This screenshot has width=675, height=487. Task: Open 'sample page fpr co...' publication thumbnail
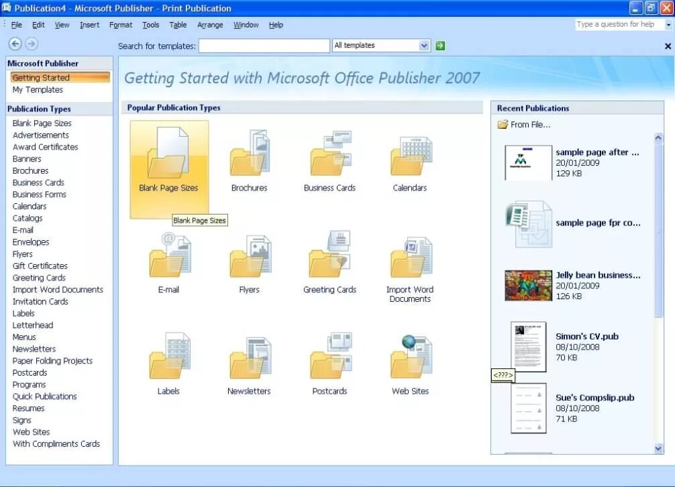528,224
